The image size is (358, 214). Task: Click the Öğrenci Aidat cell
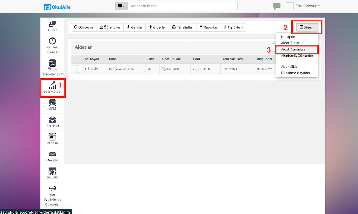pos(175,69)
